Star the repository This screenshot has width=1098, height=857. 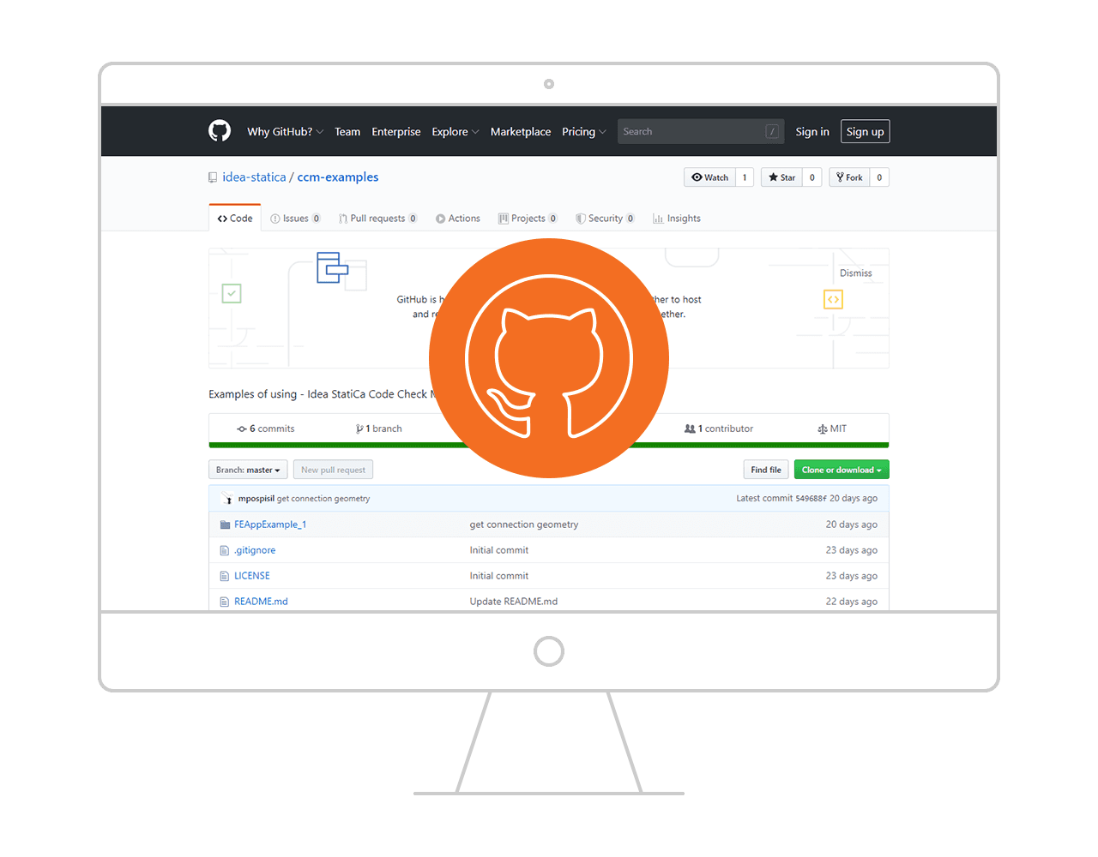(x=781, y=177)
